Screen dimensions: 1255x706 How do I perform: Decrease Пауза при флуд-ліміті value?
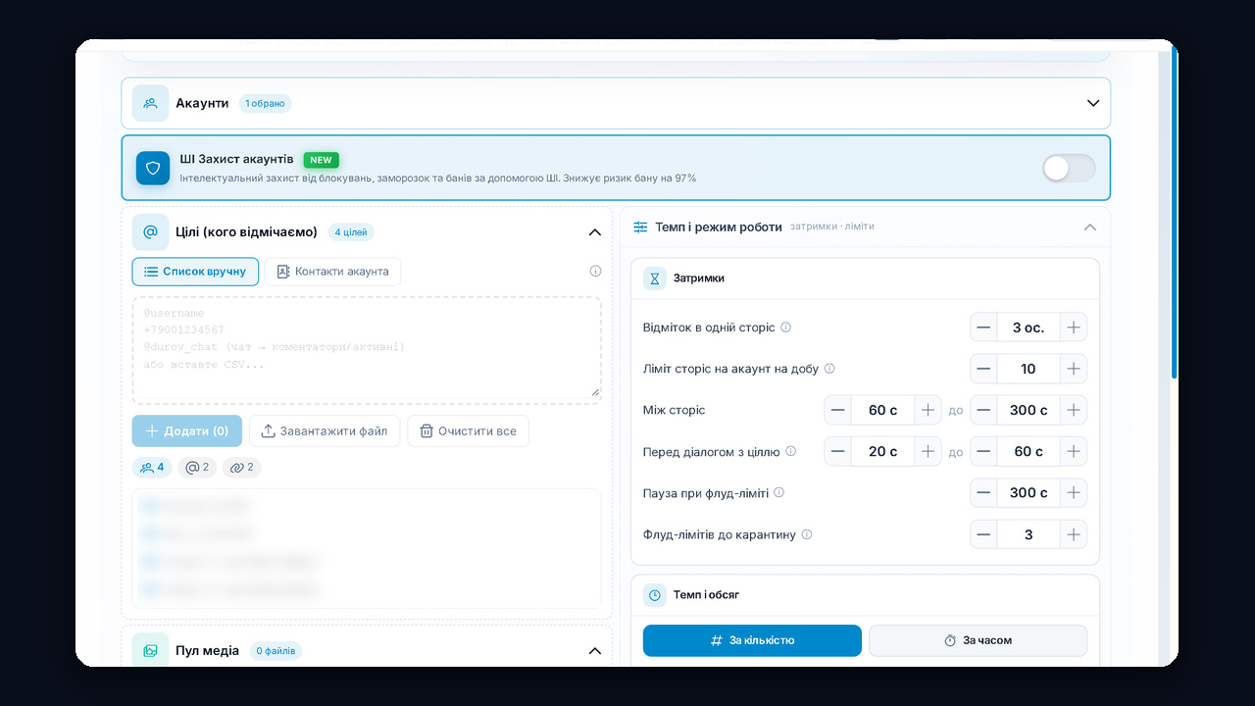983,493
